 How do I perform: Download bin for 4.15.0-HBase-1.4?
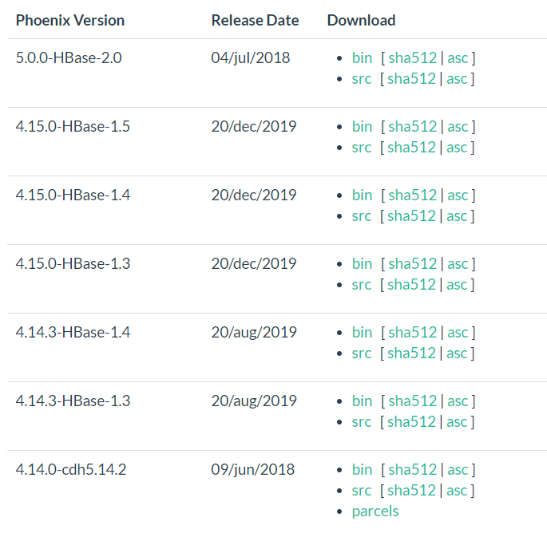click(x=362, y=195)
